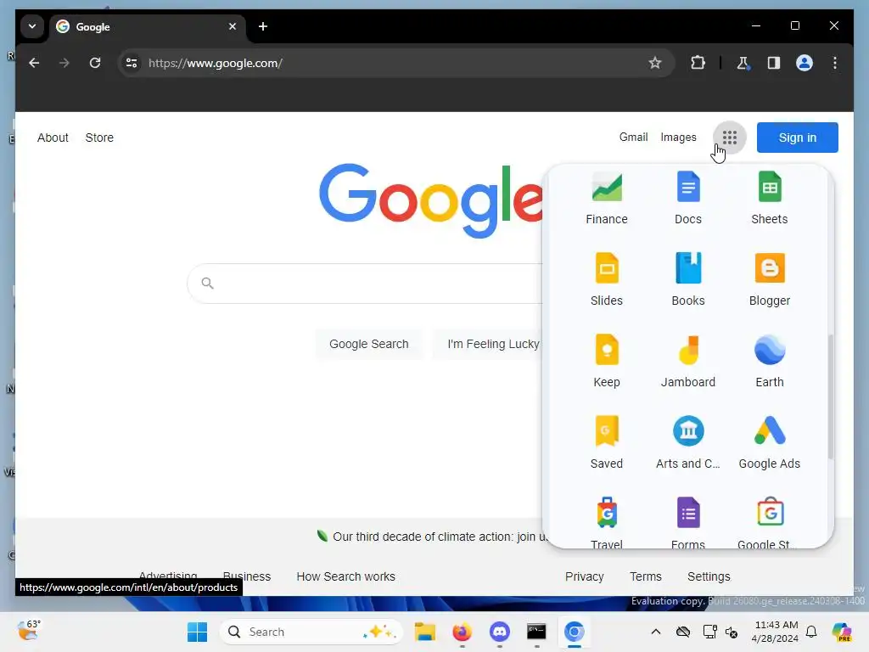
Task: Click the address bar URL
Action: pyautogui.click(x=216, y=63)
